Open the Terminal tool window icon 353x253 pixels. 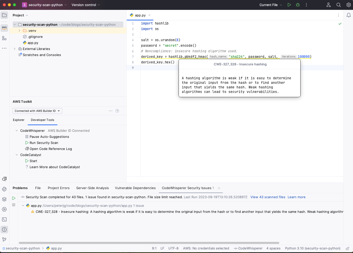tap(4, 219)
